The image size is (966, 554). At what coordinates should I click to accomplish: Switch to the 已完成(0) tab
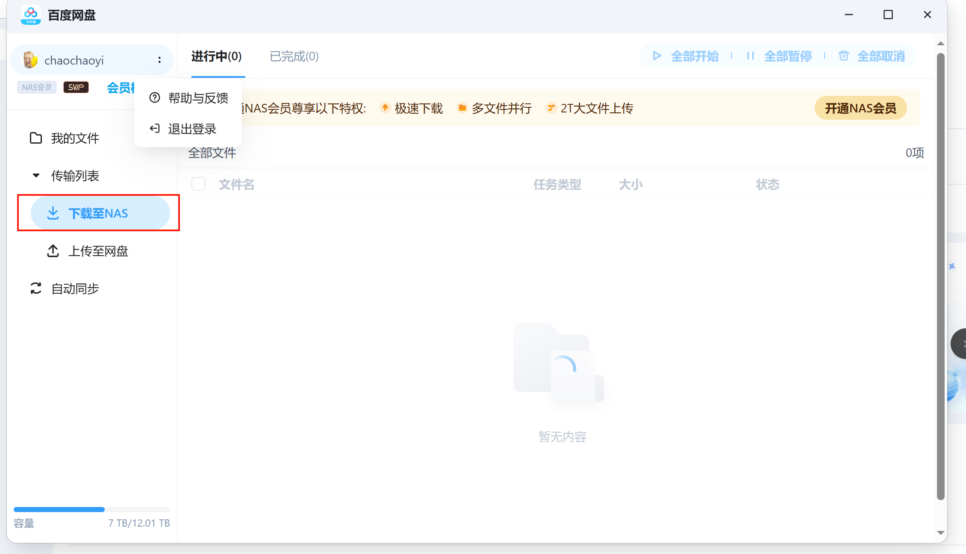pyautogui.click(x=295, y=56)
